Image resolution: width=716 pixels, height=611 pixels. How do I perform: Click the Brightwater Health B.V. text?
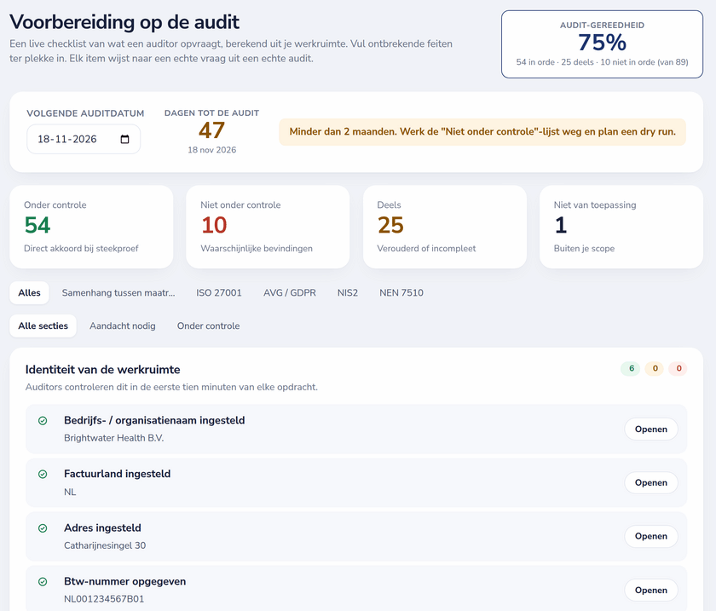coord(113,438)
